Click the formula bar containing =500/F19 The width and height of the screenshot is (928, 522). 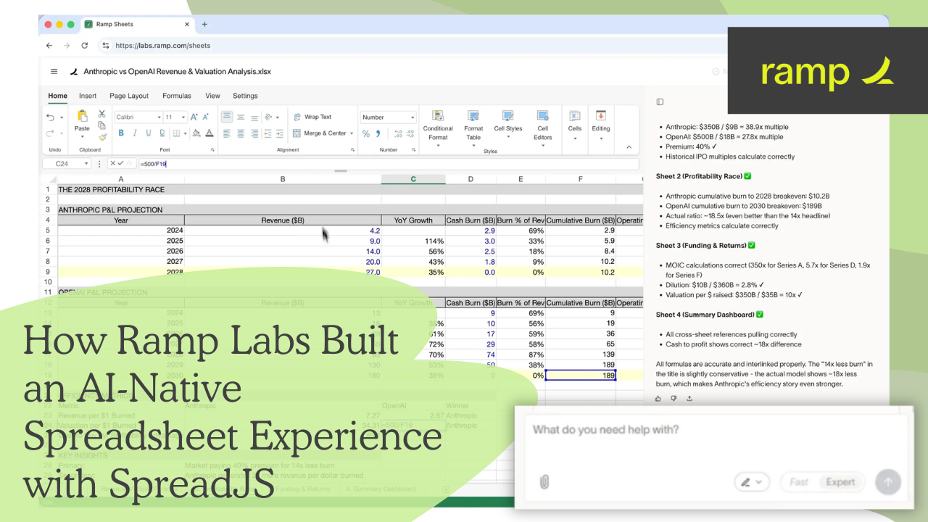[x=388, y=164]
